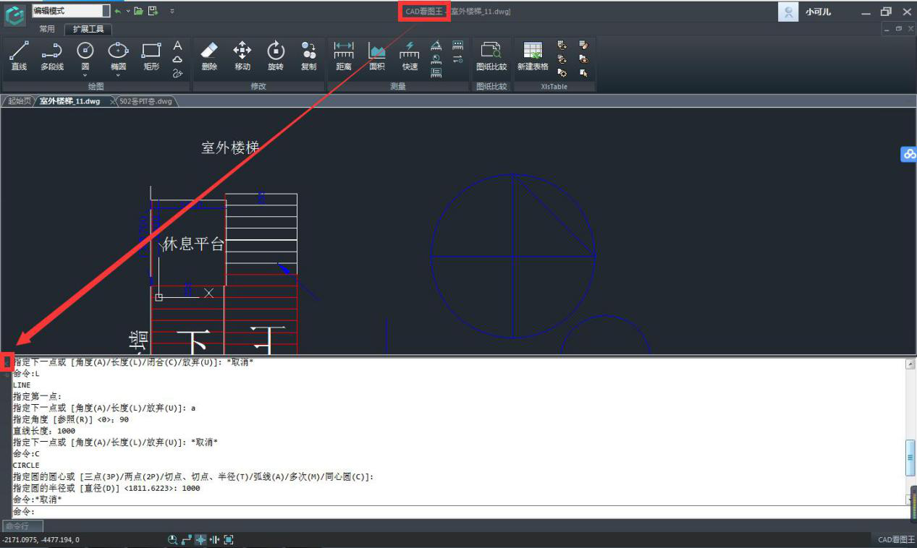The width and height of the screenshot is (917, 548).
Task: Switch to the 502동PIT층.dwg document tab
Action: (145, 101)
